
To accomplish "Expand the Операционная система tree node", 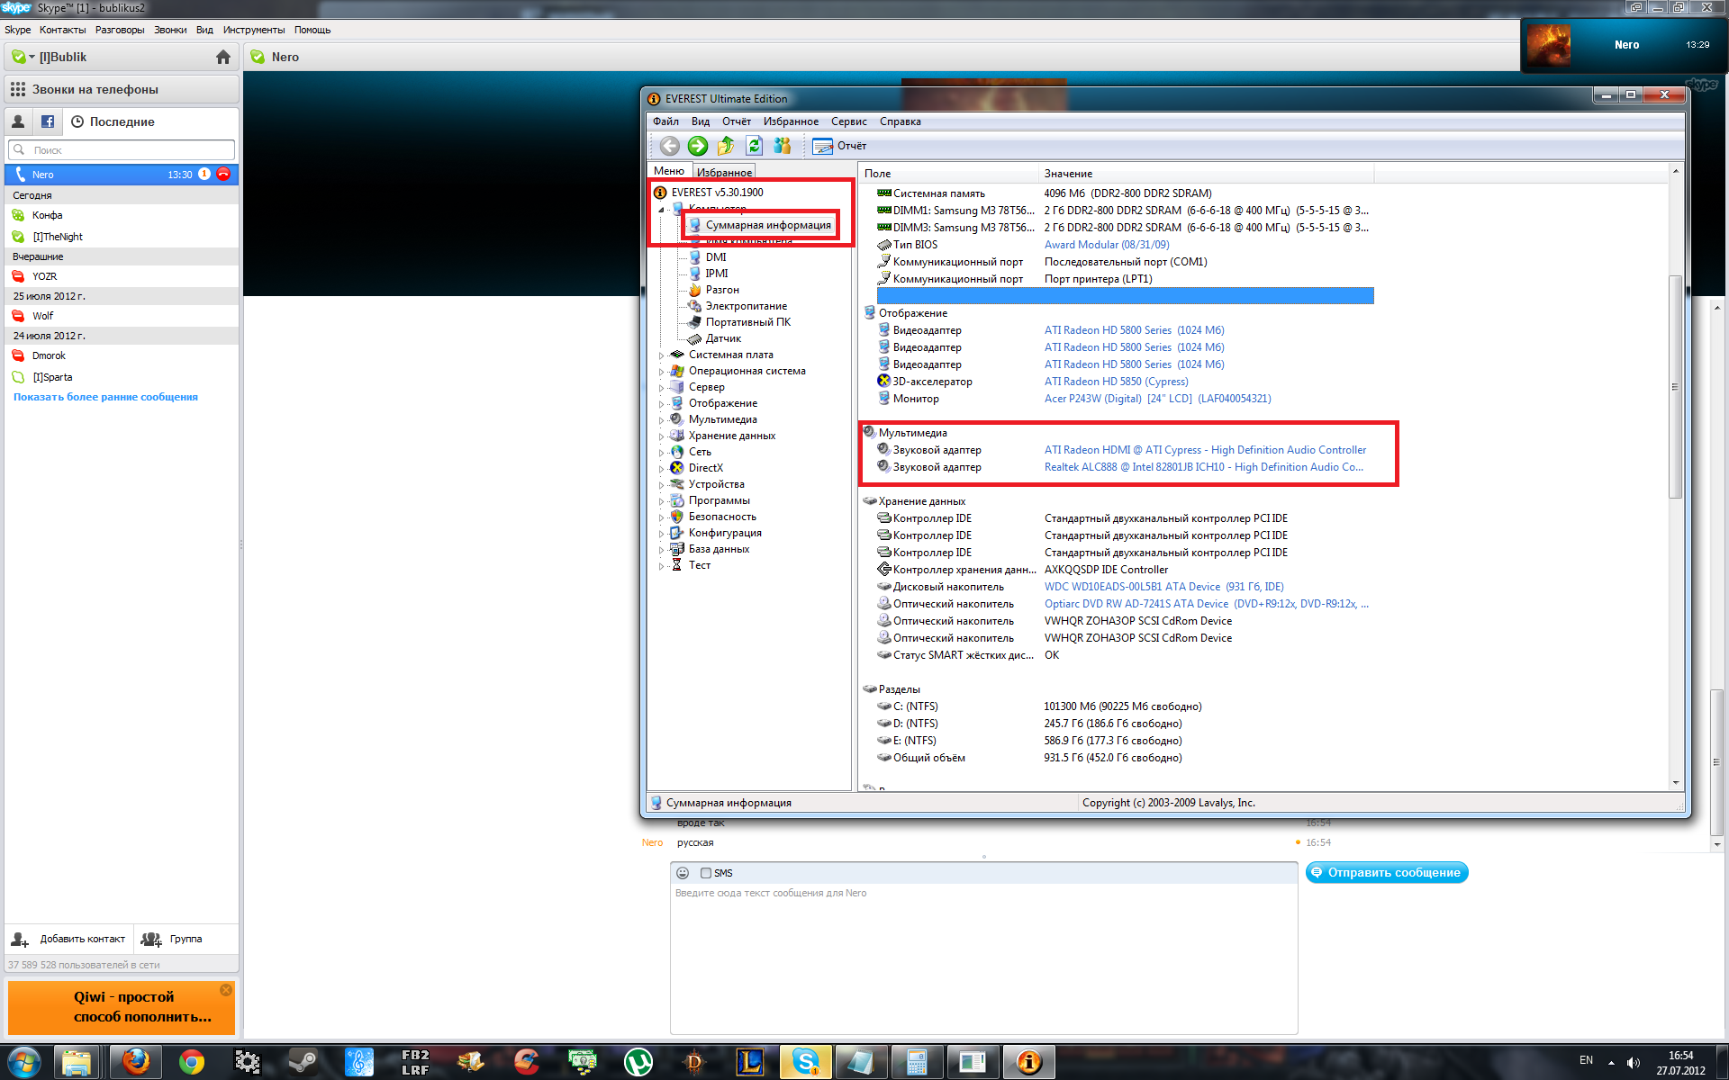I will 661,372.
